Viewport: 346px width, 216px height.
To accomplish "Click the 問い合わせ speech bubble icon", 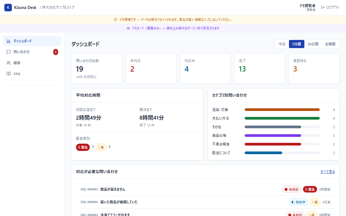I will tap(9, 52).
